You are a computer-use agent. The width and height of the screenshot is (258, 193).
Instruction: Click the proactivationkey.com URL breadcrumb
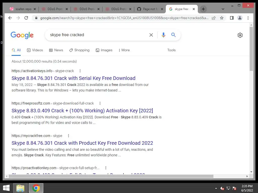point(55,168)
